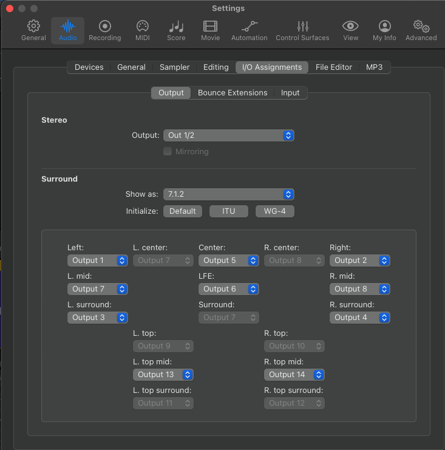Image resolution: width=445 pixels, height=450 pixels.
Task: Click the ITU initialize button
Action: coord(229,211)
